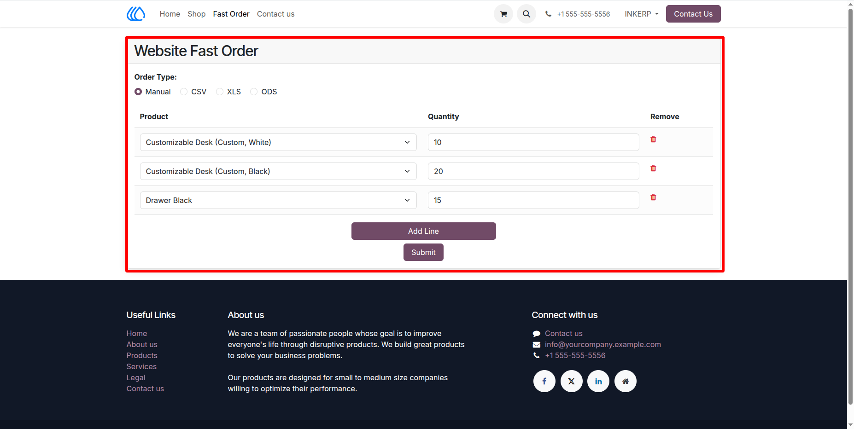Open the shopping cart icon
This screenshot has width=854, height=429.
503,14
